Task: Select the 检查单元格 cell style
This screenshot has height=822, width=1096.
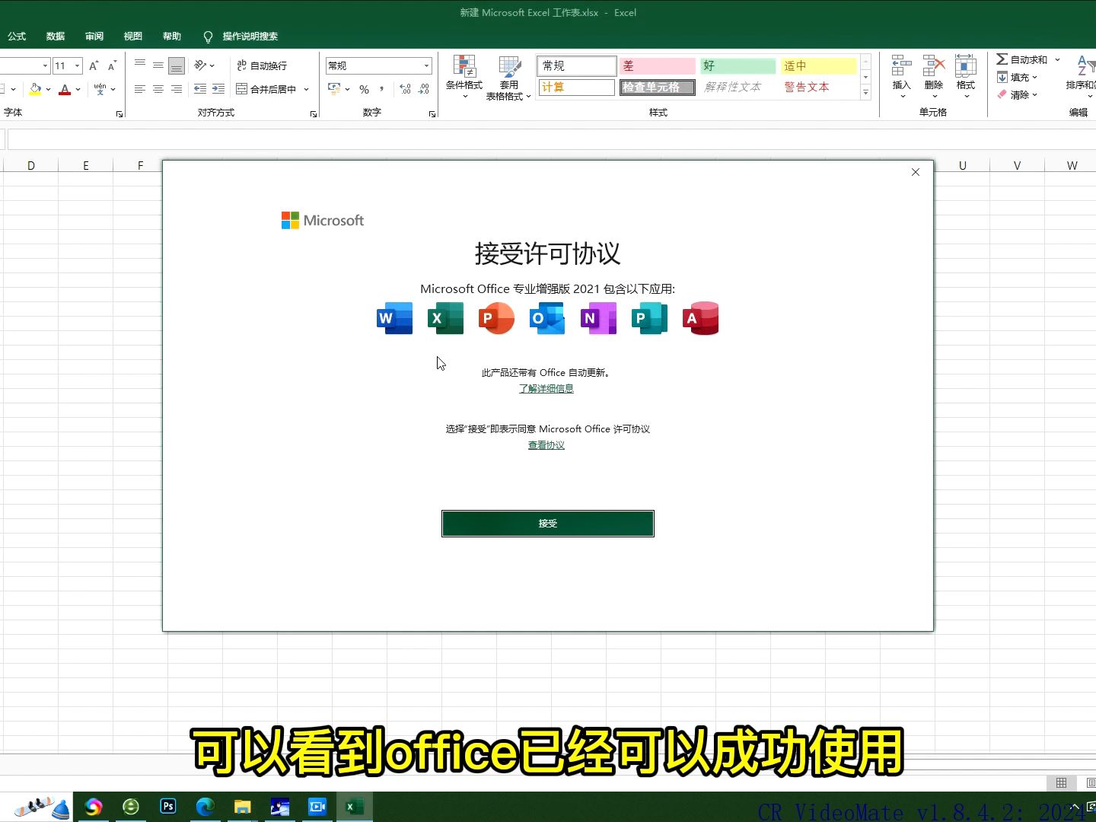Action: pos(658,87)
